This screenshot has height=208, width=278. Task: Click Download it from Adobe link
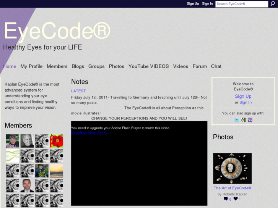(x=90, y=132)
